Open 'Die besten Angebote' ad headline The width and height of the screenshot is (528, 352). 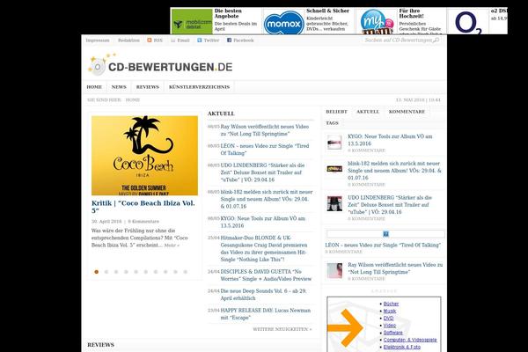(228, 13)
